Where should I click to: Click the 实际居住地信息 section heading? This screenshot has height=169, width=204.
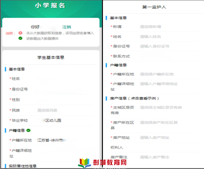click(x=23, y=166)
